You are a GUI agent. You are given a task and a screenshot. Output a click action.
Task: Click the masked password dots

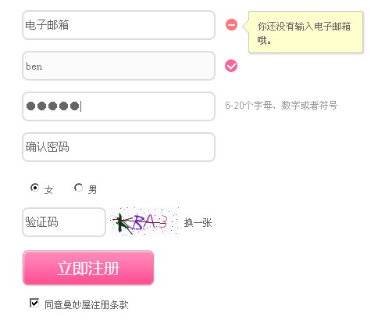53,106
